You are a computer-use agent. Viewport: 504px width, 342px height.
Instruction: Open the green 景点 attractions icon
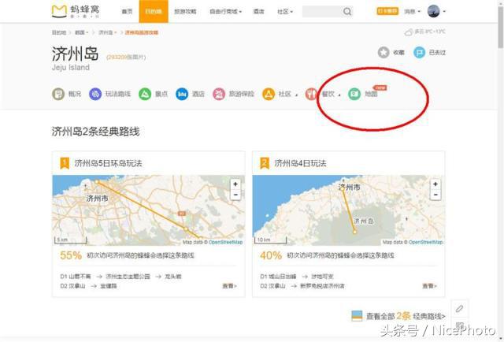(145, 94)
